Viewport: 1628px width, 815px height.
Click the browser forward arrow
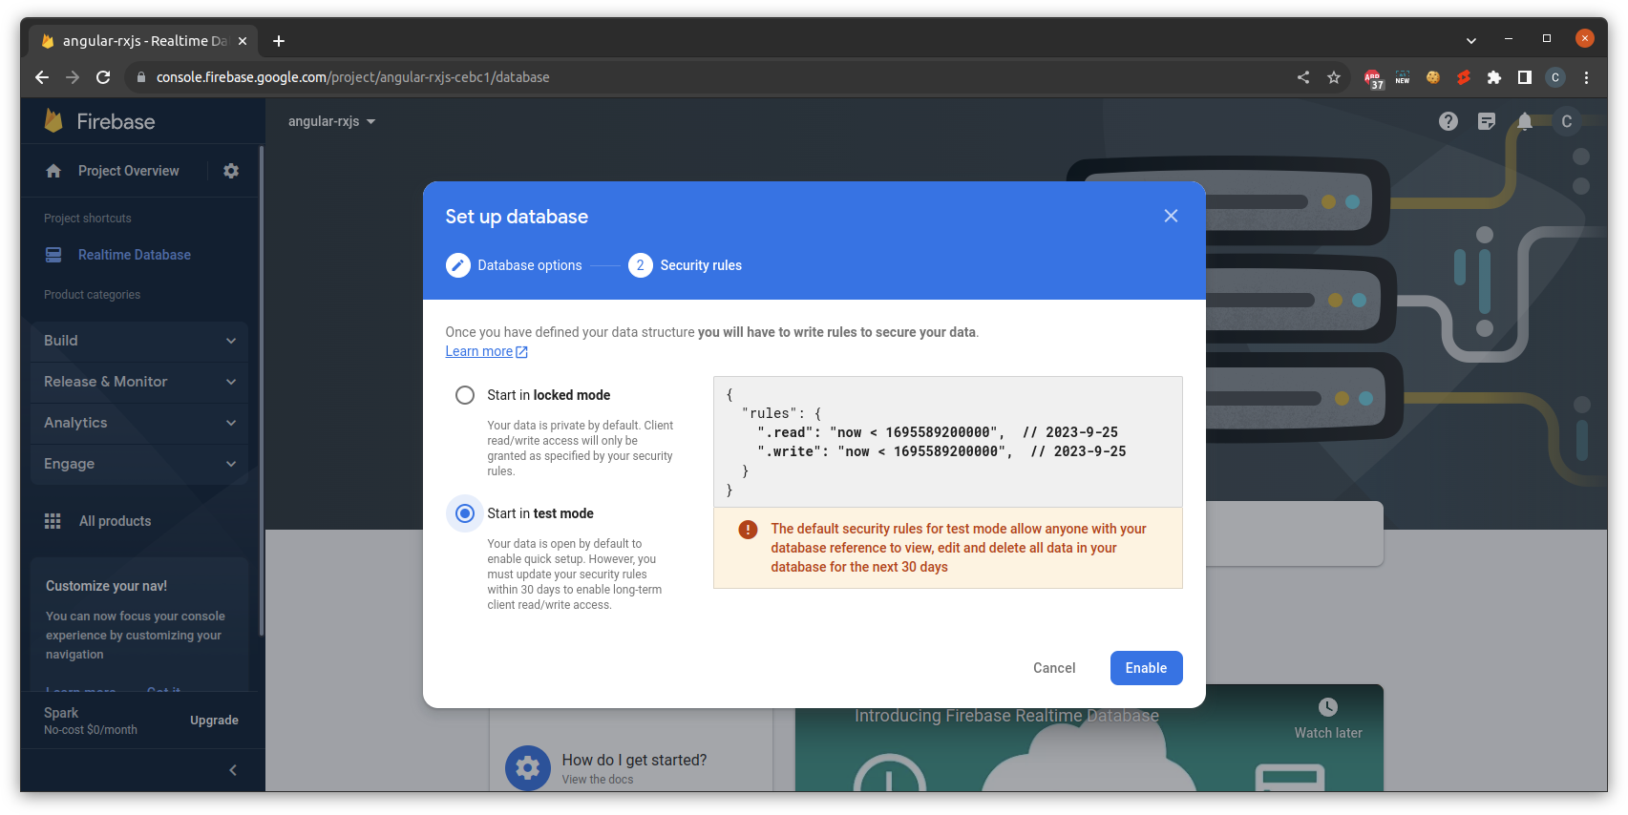(x=73, y=77)
